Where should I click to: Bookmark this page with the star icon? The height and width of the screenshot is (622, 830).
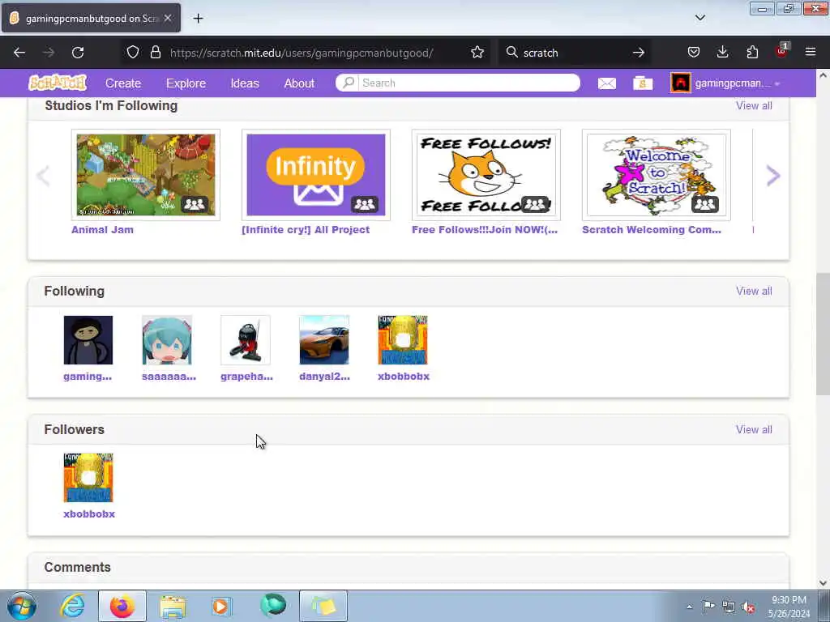[x=477, y=52]
